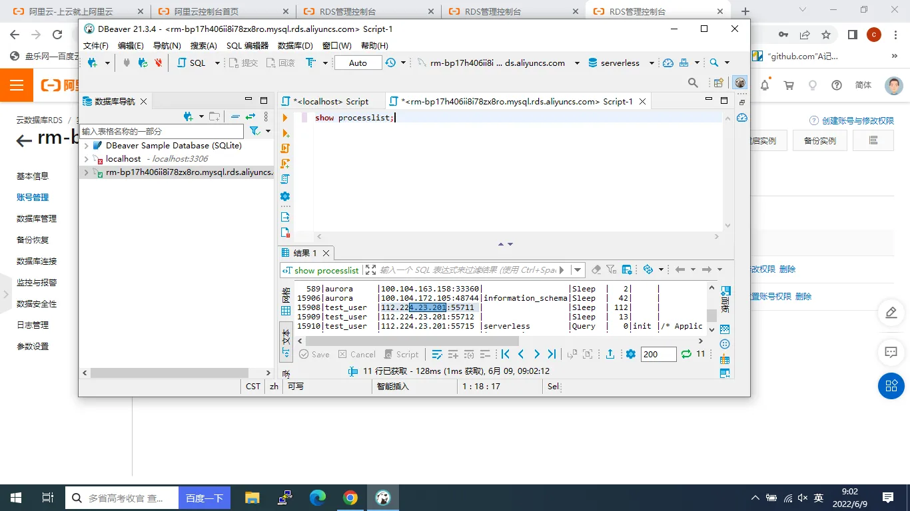This screenshot has width=910, height=511.
Task: Select localhost - localhost:3306 in navigator
Action: click(157, 159)
